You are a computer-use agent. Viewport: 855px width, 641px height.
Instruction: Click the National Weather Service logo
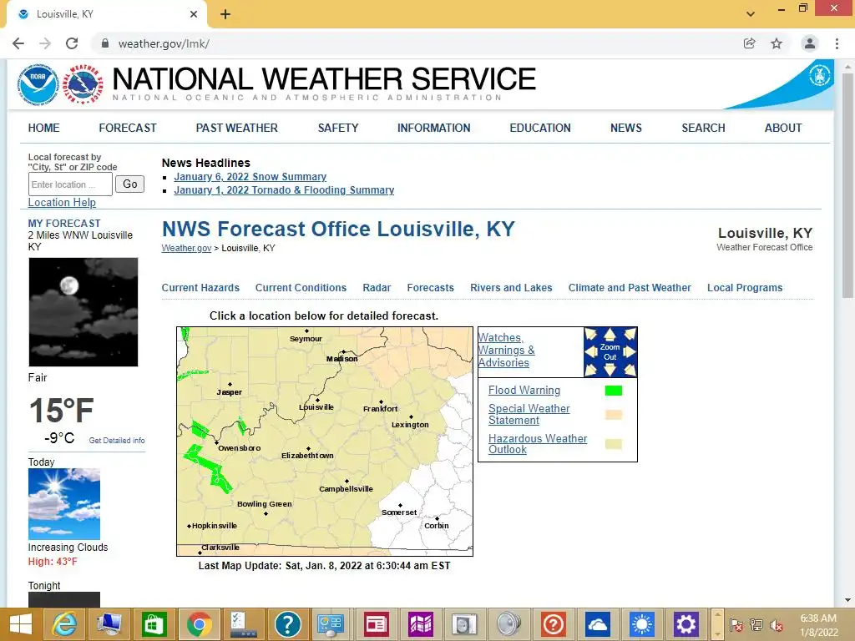click(83, 84)
